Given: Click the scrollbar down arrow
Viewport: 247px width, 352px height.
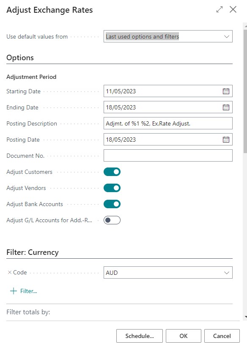Looking at the screenshot, I should pos(246,317).
